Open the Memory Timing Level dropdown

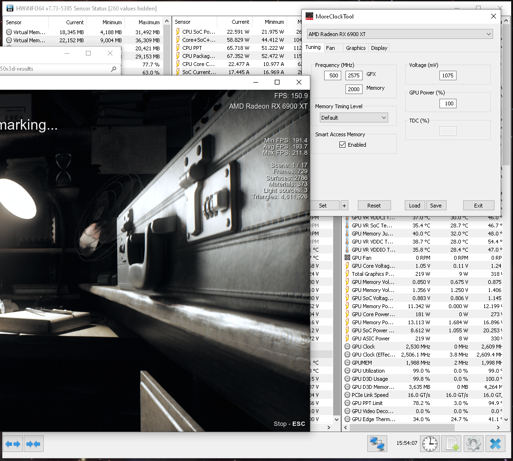click(x=354, y=118)
